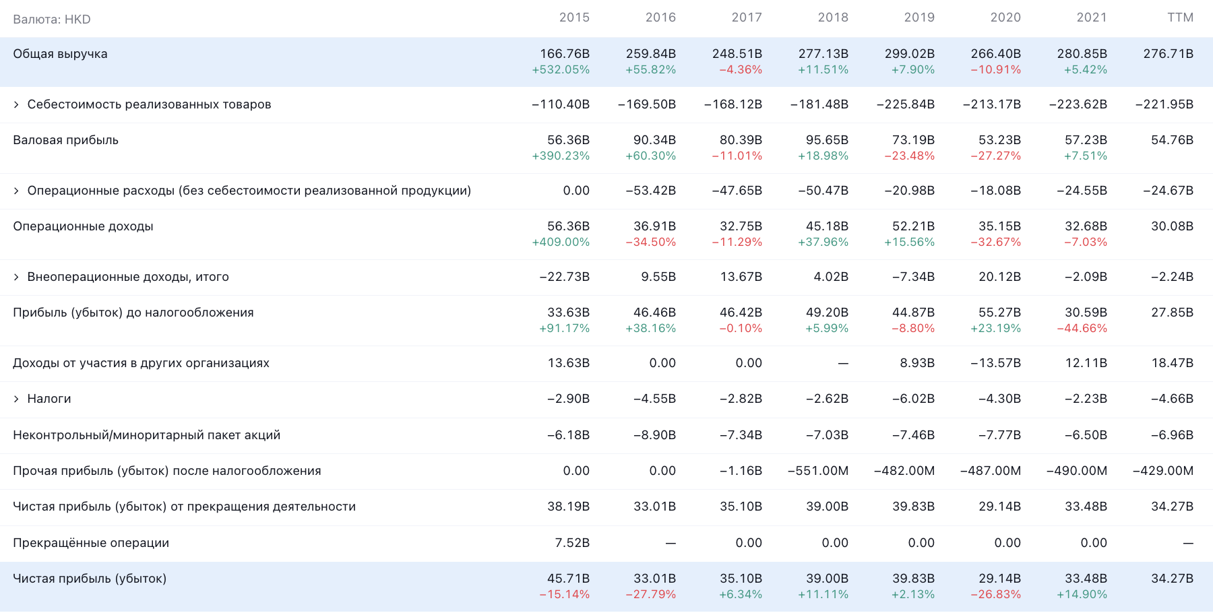The width and height of the screenshot is (1213, 613).
Task: Click TTM gross profit 54.76B
Action: click(x=1173, y=140)
